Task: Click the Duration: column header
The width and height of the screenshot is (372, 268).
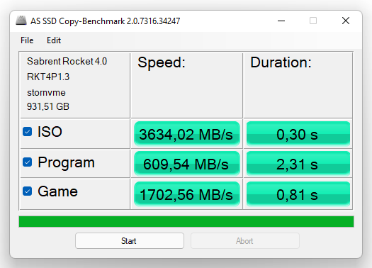Action: (281, 62)
